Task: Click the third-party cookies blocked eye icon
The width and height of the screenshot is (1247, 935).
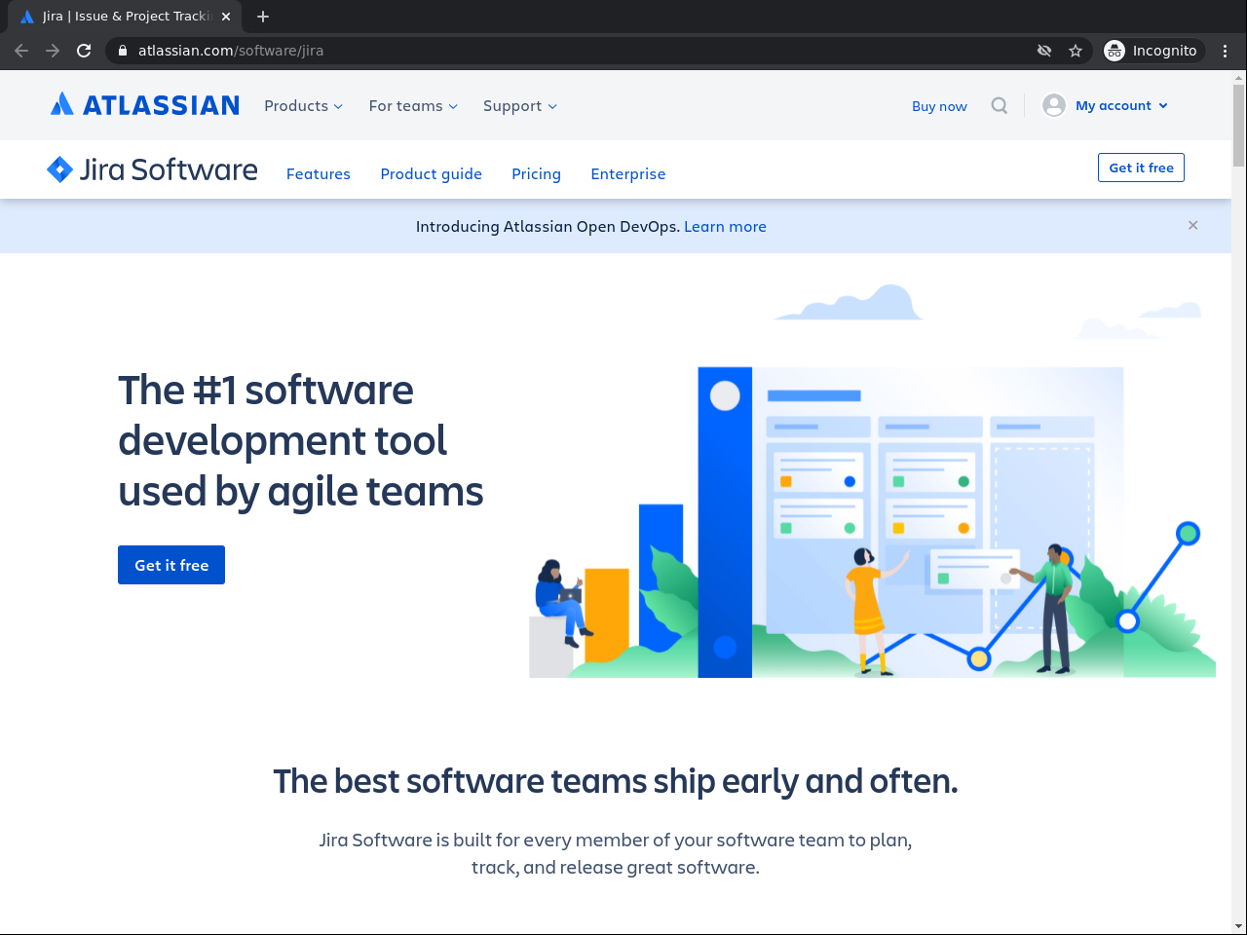Action: click(1044, 51)
